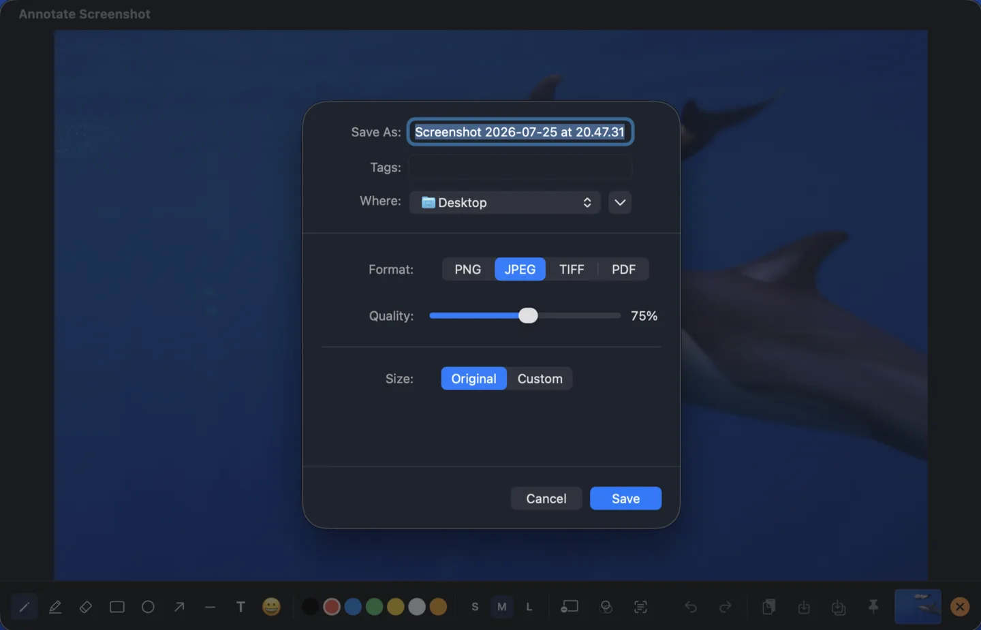The width and height of the screenshot is (981, 630).
Task: Click the redo arrow in toolbar
Action: [726, 606]
